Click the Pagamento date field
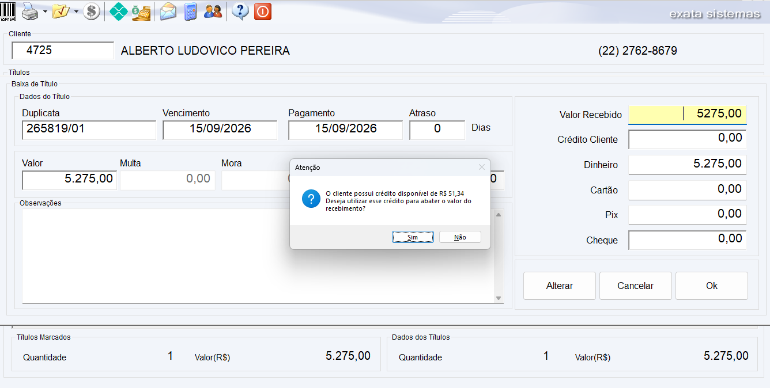 (345, 130)
